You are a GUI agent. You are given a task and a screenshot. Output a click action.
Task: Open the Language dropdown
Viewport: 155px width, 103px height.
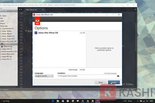(x=44, y=76)
